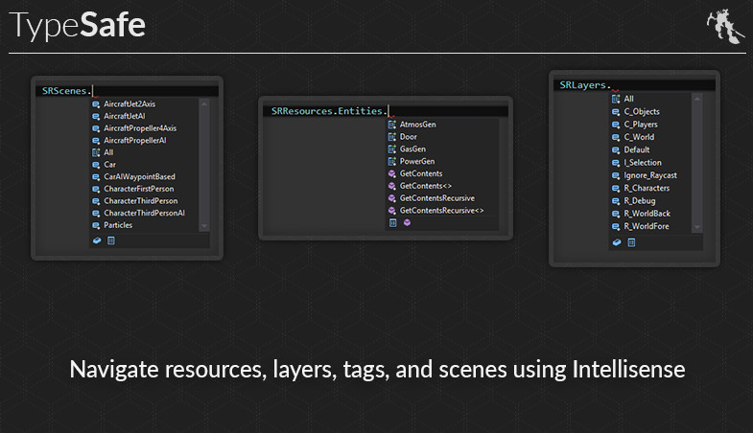Click scroll up arrow in SRScenes list
Image resolution: width=753 pixels, height=433 pixels.
[x=204, y=103]
